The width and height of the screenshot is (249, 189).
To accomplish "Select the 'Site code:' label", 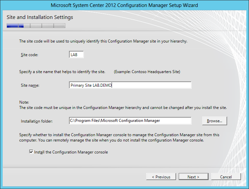I will coord(30,55).
